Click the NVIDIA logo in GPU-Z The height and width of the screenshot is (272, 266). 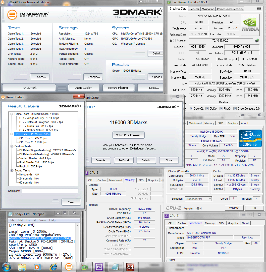point(250,25)
